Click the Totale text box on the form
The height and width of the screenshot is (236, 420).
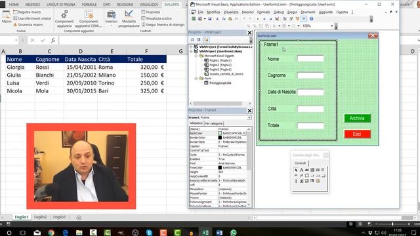pos(310,126)
